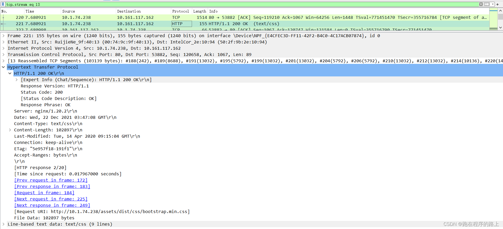
Task: Clear the display filter with X icon
Action: 481,4
